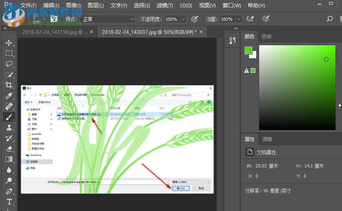The width and height of the screenshot is (342, 211).
Task: Click the white background color swatch
Action: tap(254, 56)
